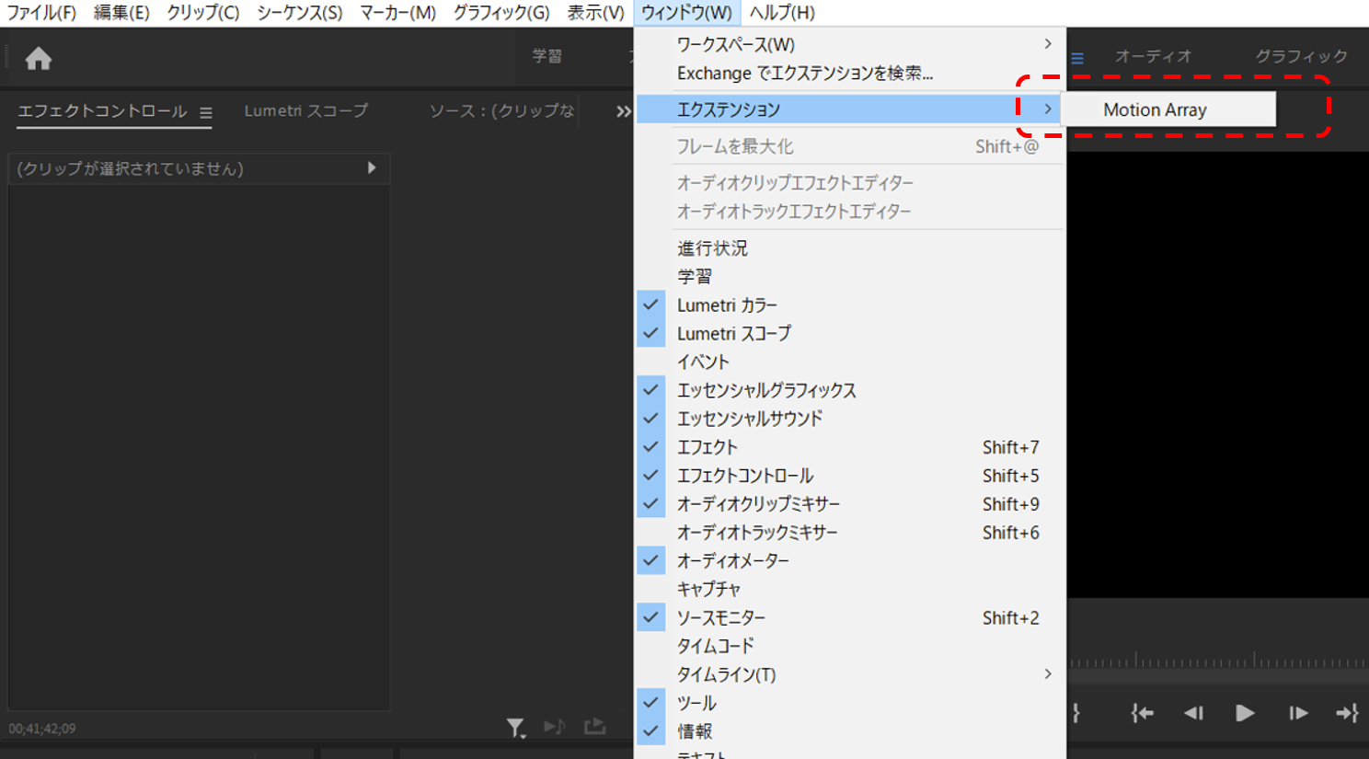Click the panel tab overflow chevron

click(x=622, y=111)
